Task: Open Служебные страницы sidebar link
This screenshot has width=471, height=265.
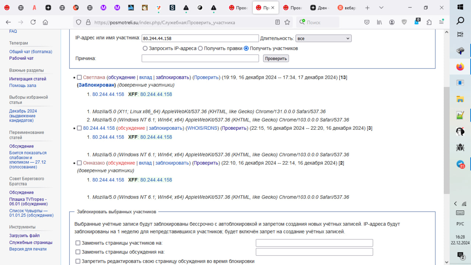Action: [x=31, y=243]
